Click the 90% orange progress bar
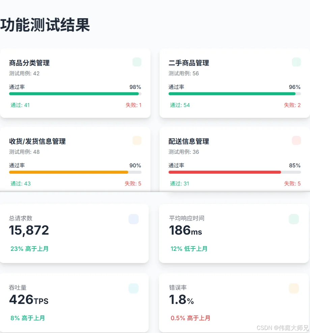The width and height of the screenshot is (310, 333). tap(75, 172)
